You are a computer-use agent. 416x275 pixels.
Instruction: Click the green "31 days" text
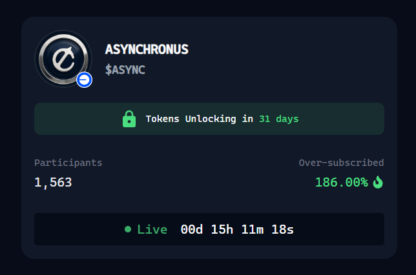(279, 119)
